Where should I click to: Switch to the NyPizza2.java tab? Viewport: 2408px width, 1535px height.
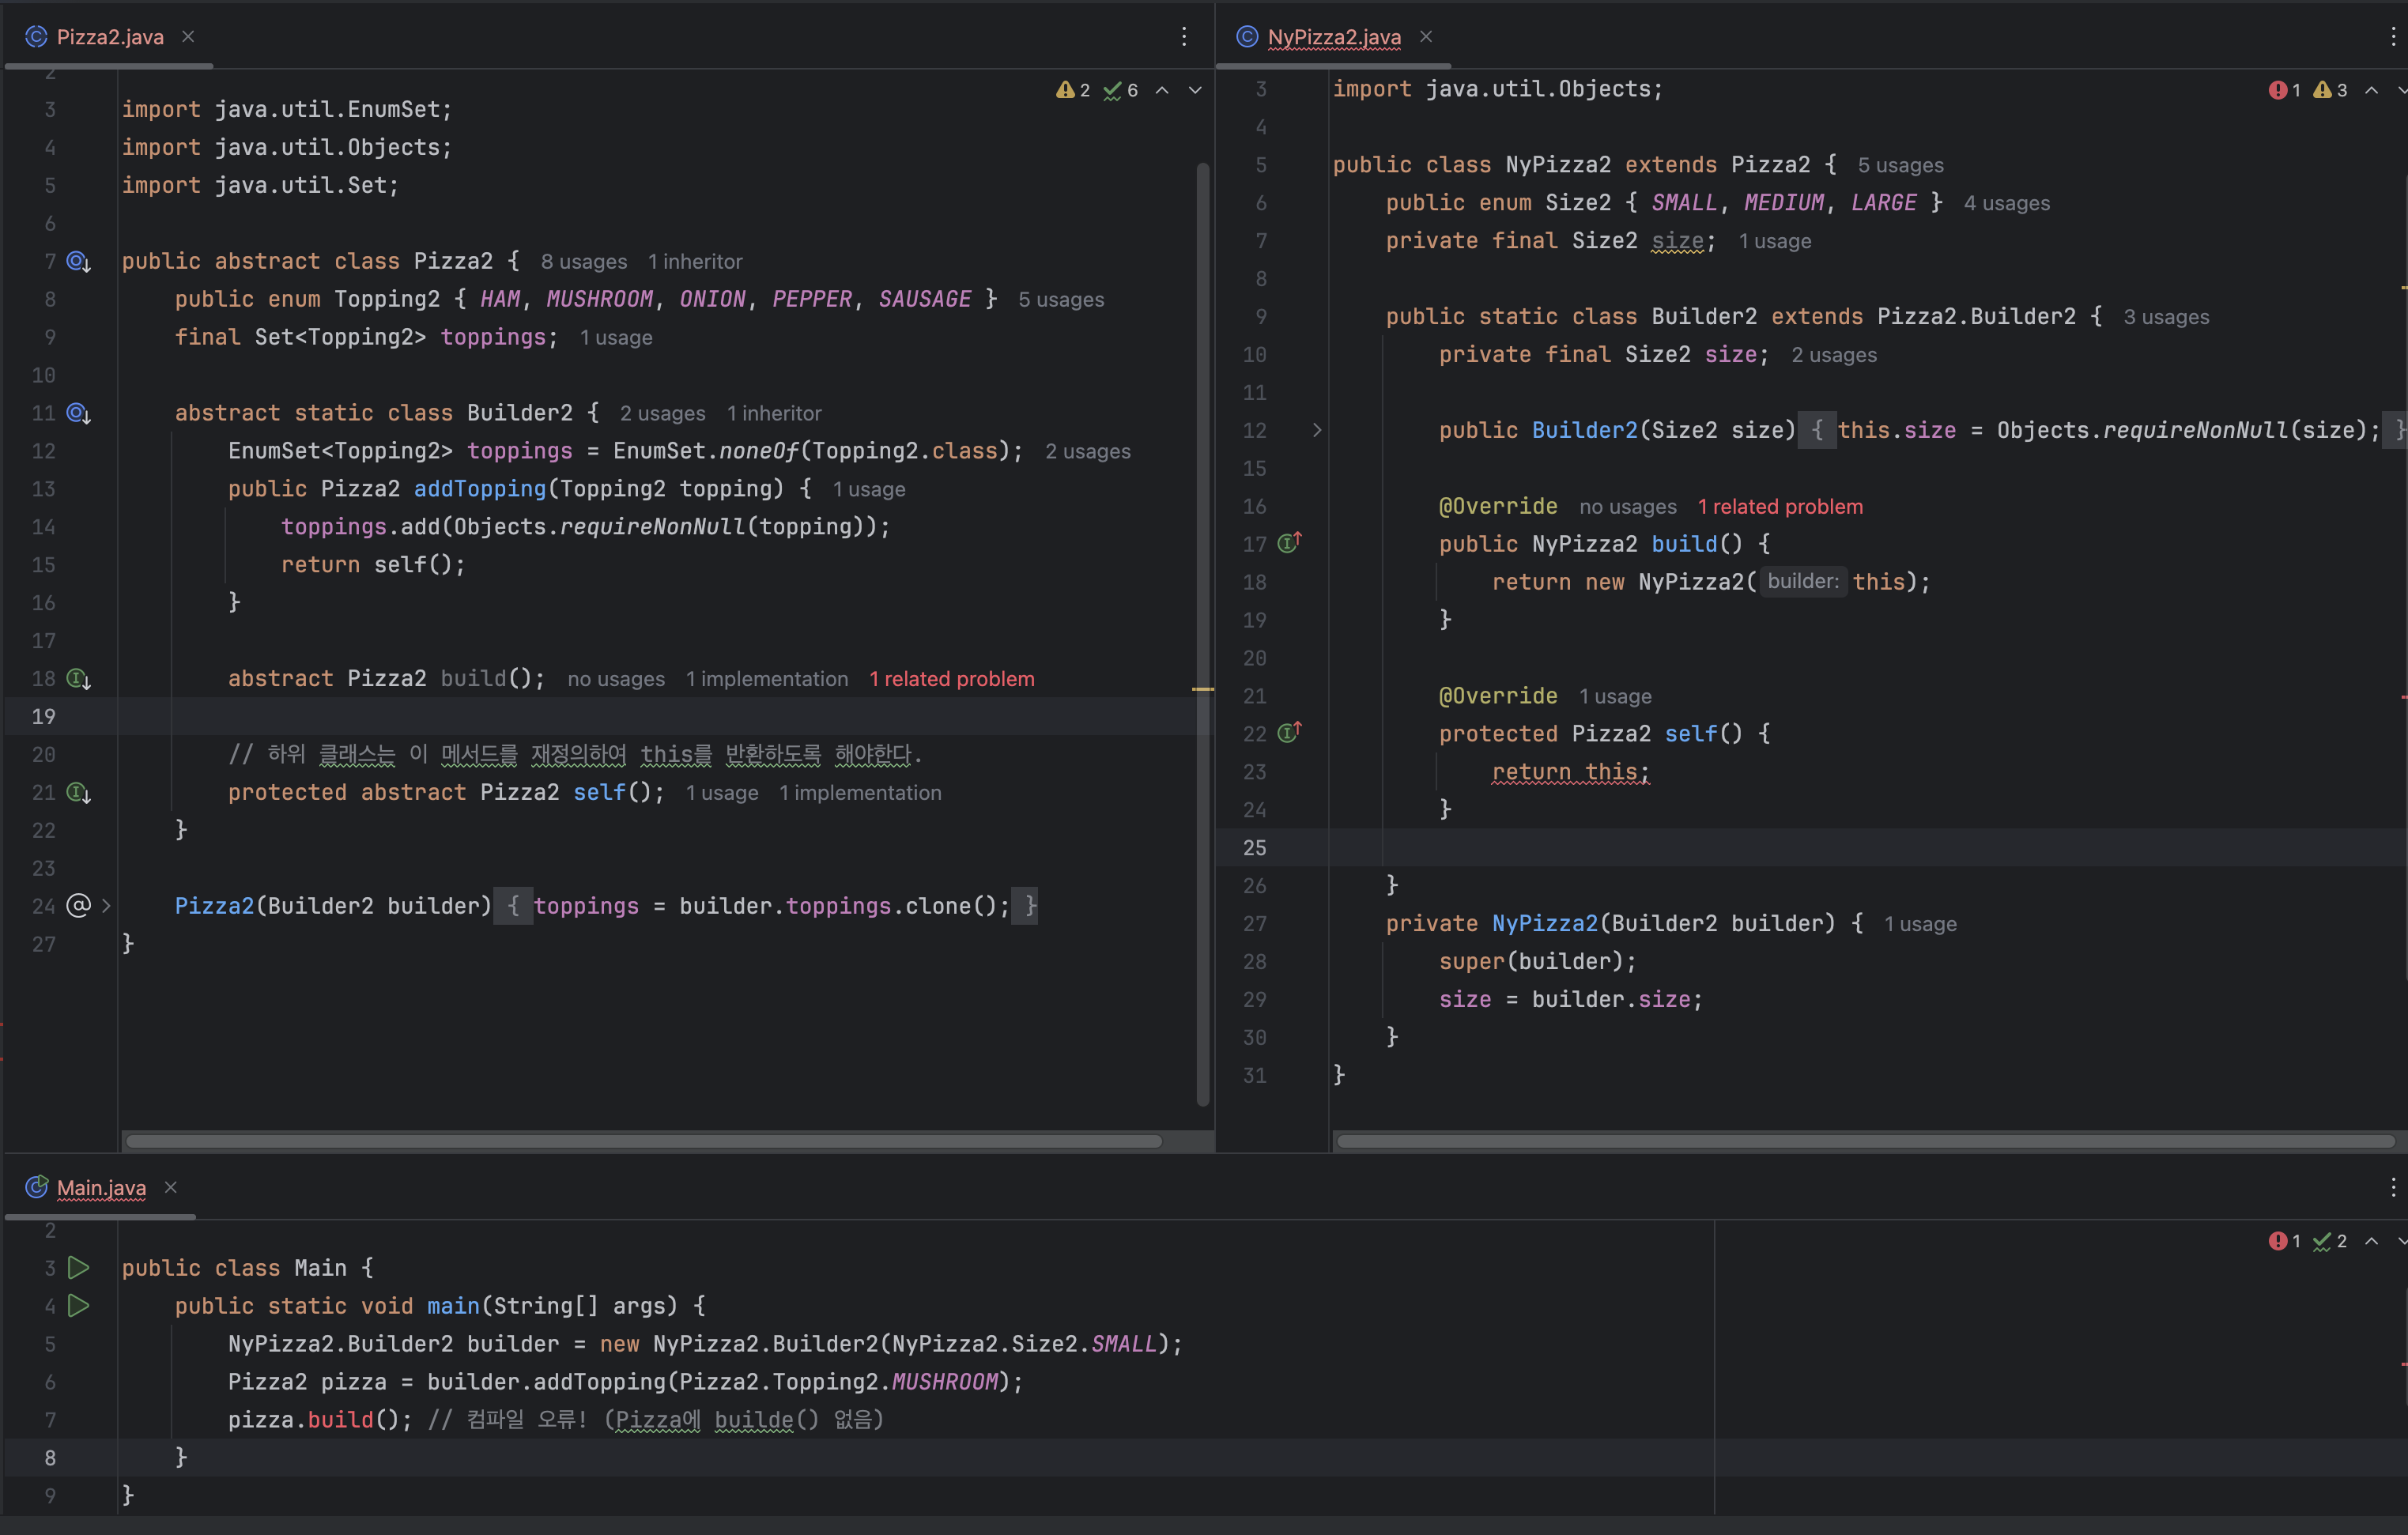[x=1333, y=37]
